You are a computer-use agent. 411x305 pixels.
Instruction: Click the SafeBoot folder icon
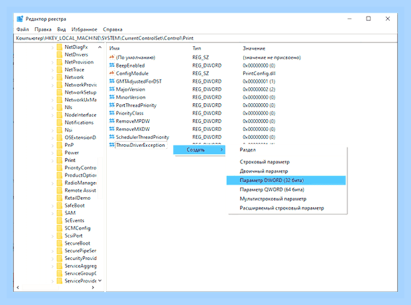(60, 205)
